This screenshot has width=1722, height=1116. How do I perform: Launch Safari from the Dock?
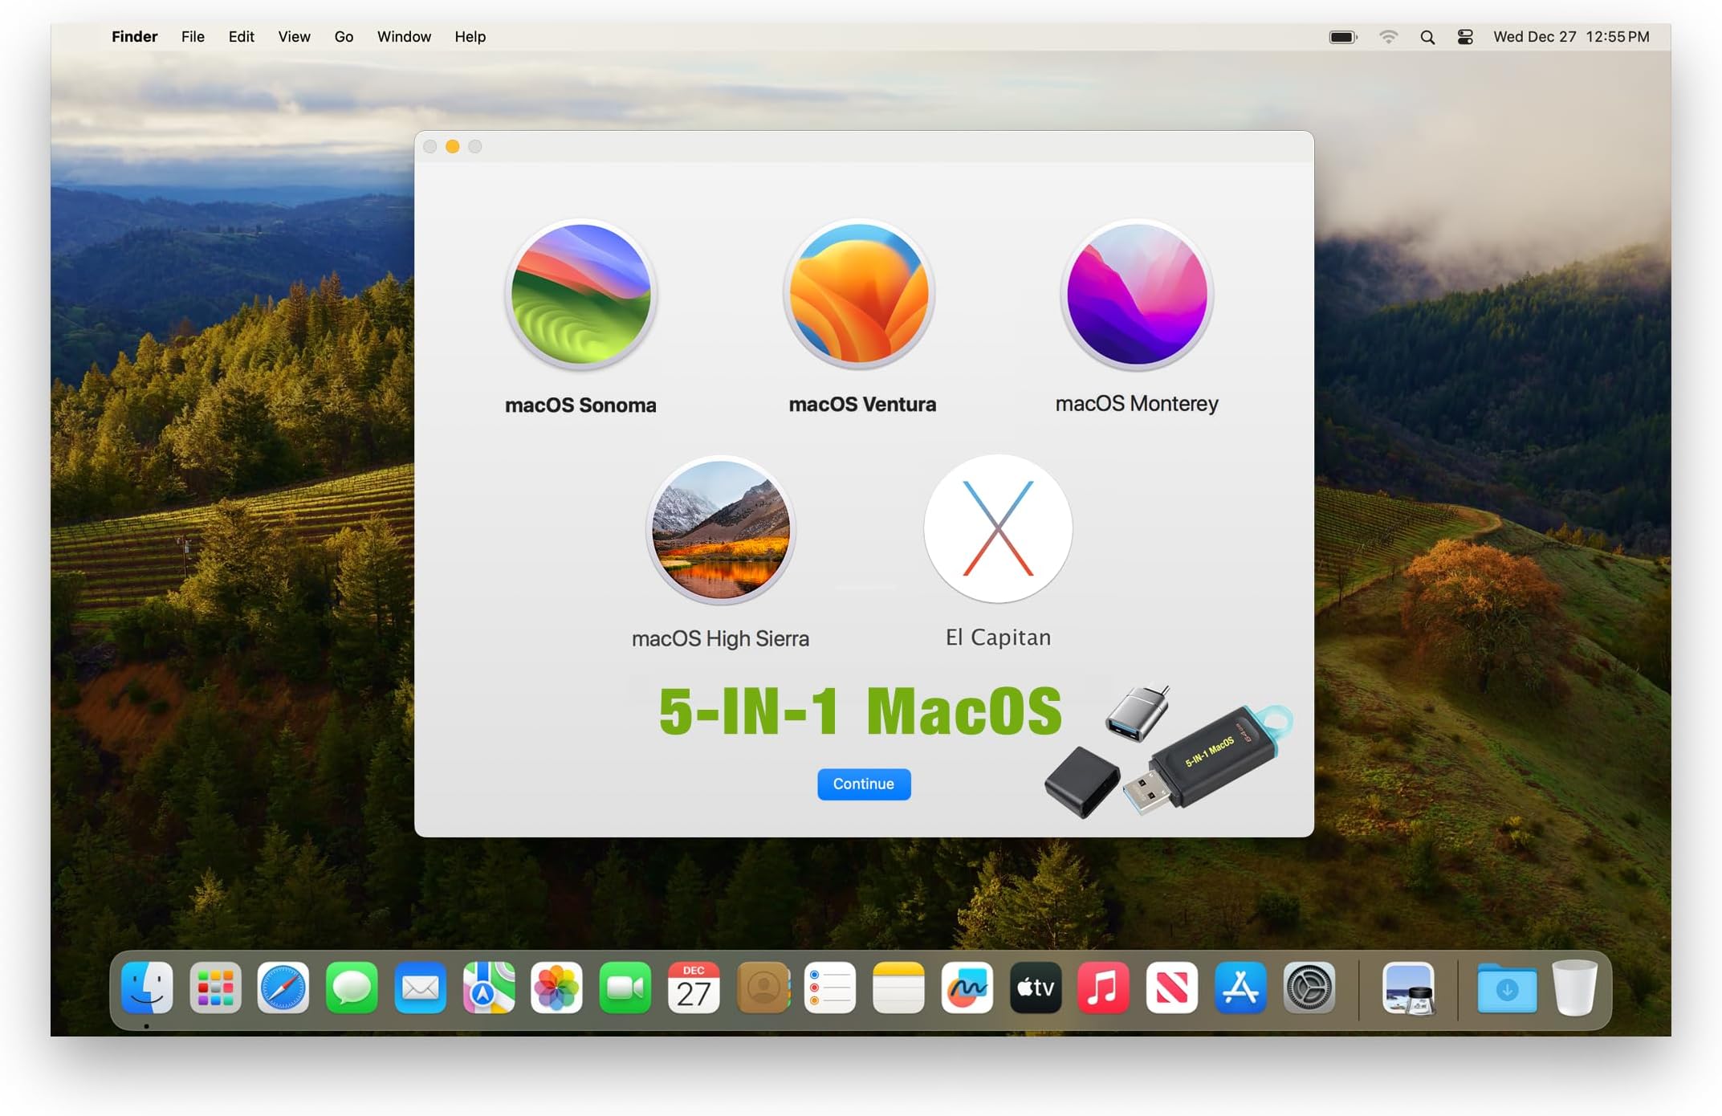(283, 988)
